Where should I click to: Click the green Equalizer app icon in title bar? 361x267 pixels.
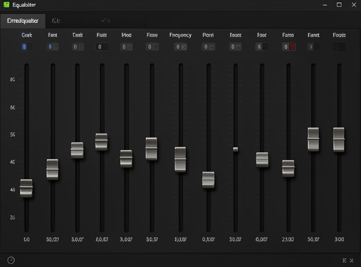(6, 5)
